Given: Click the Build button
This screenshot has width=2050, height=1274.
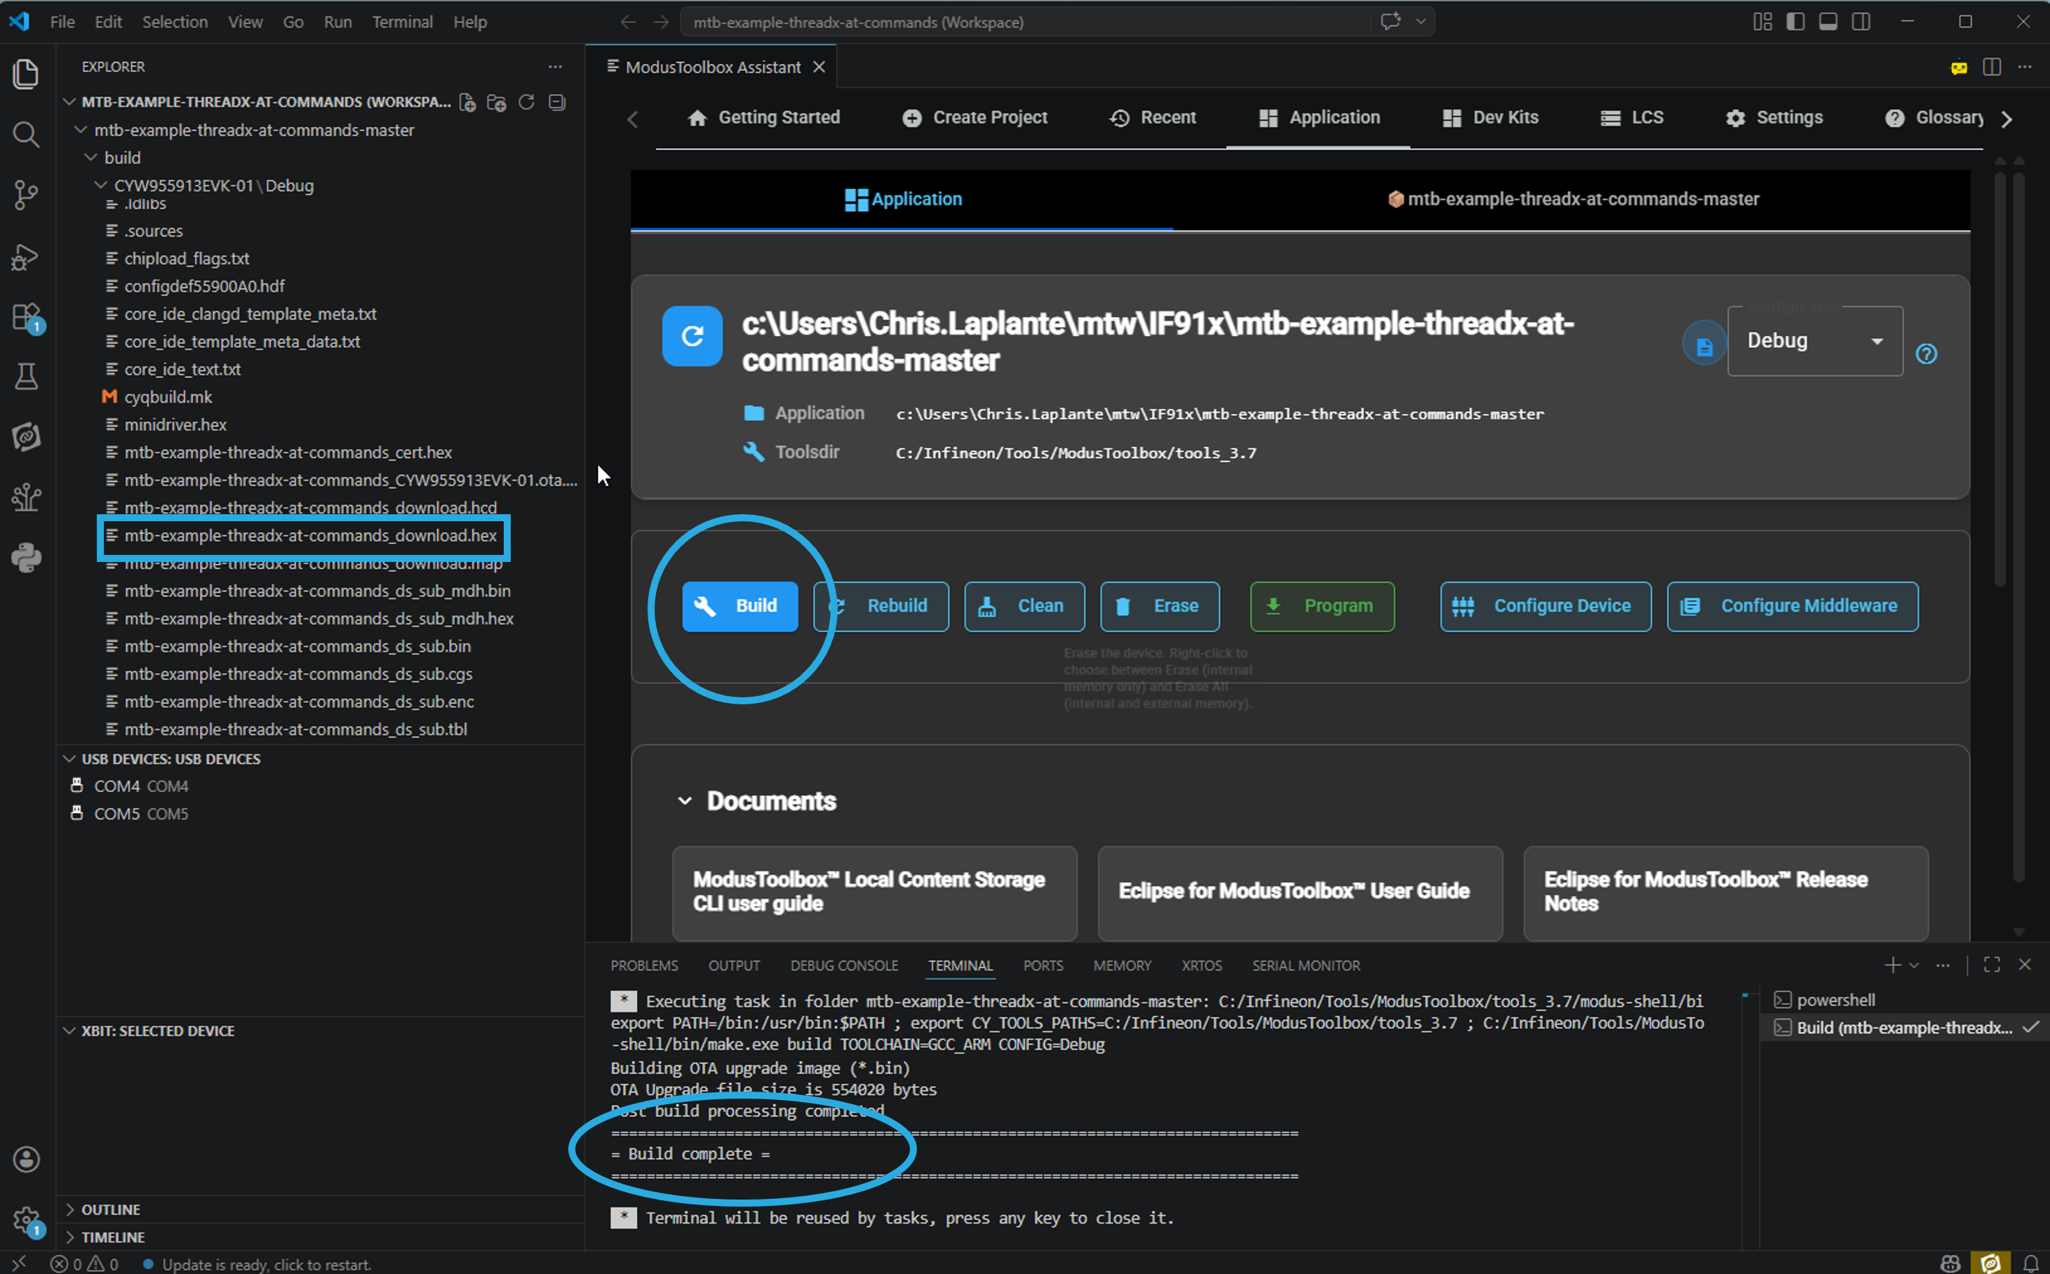Looking at the screenshot, I should 739,607.
